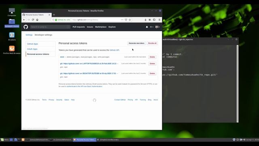Open Firefox downloads arrow icon
This screenshot has width=259, height=146.
tap(146, 20)
